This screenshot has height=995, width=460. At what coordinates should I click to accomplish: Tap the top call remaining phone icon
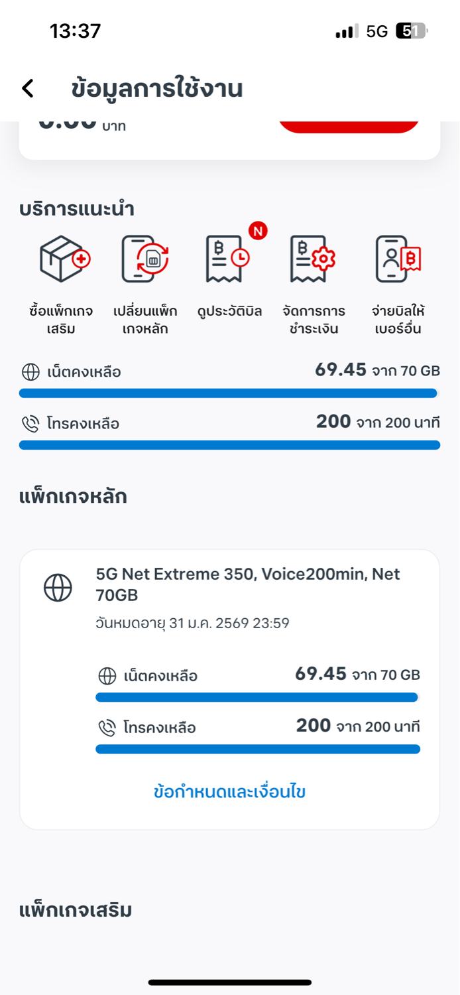[x=30, y=424]
